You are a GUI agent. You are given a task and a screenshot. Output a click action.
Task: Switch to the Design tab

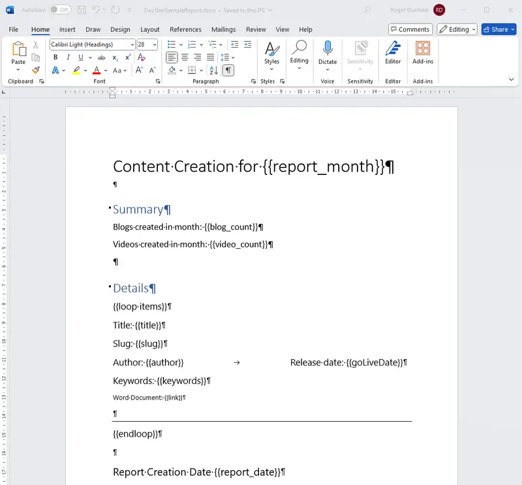[x=120, y=29]
